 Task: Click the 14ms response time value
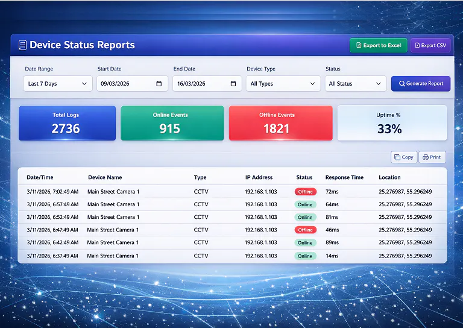tap(332, 256)
